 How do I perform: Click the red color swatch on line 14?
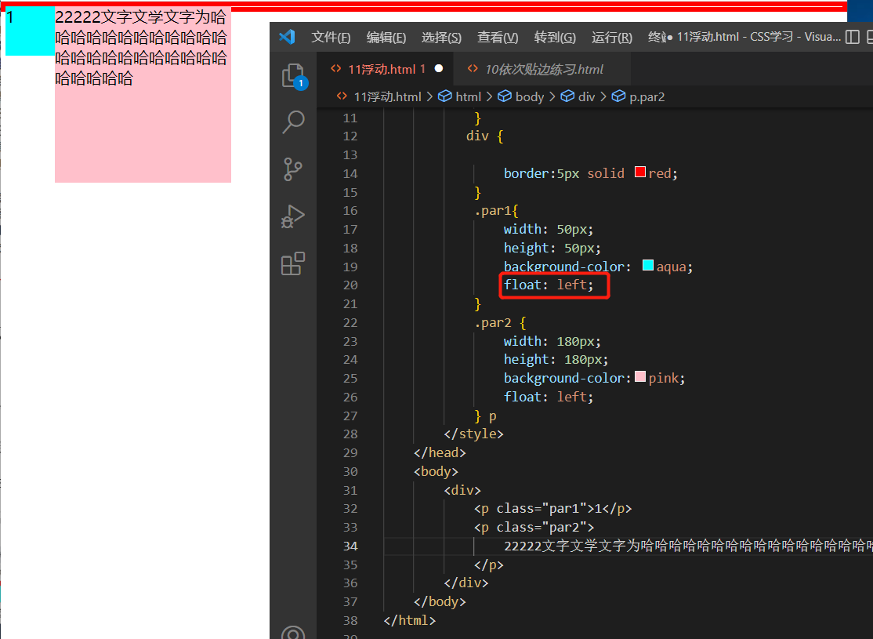pos(640,172)
